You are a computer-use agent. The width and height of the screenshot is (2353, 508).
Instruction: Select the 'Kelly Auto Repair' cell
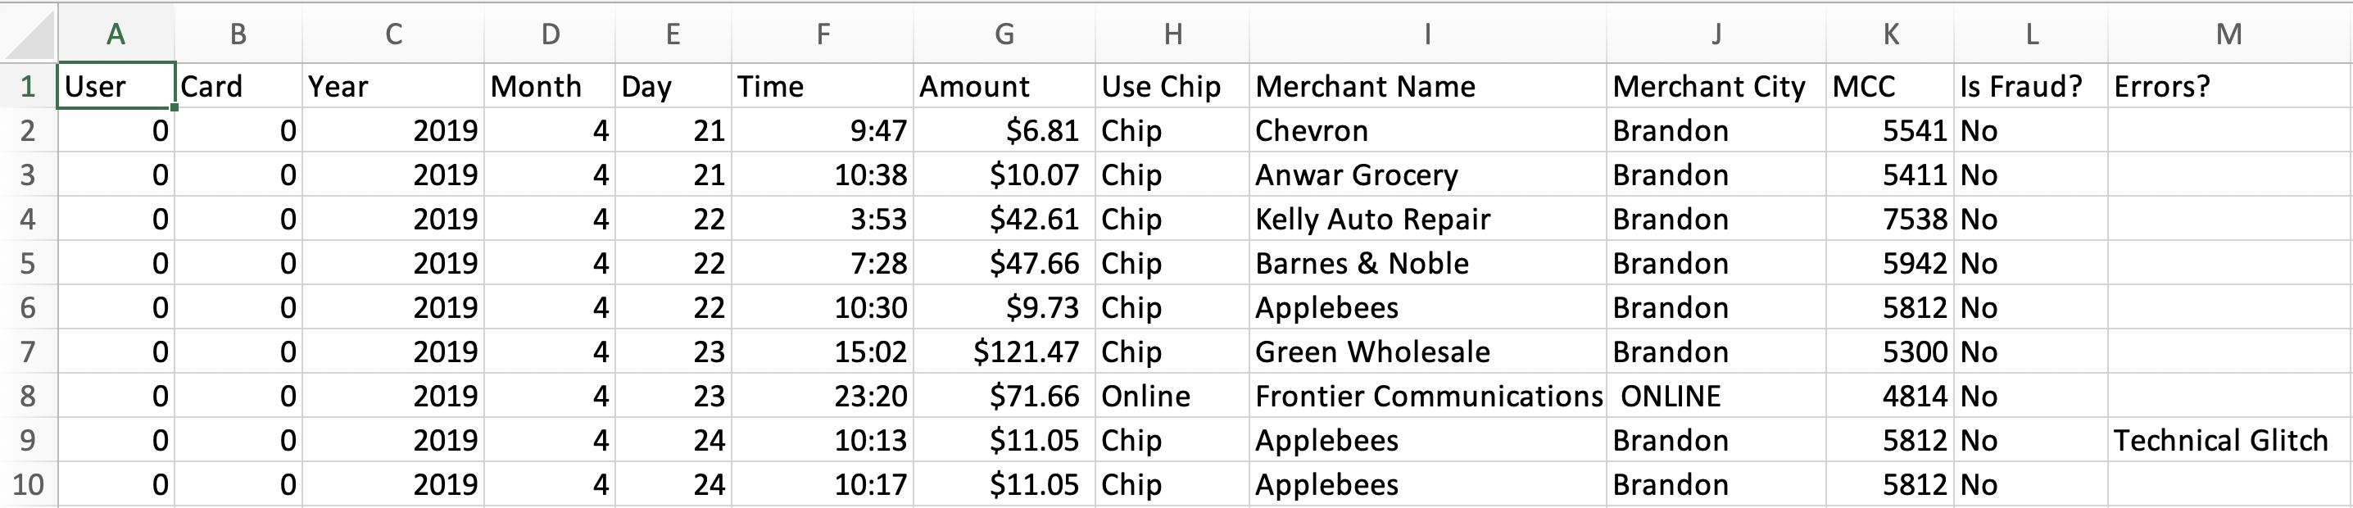(x=1428, y=220)
